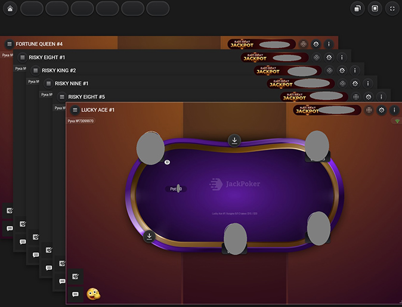Image resolution: width=402 pixels, height=307 pixels.
Task: Select the first blank table tab
Action: (x=32, y=9)
